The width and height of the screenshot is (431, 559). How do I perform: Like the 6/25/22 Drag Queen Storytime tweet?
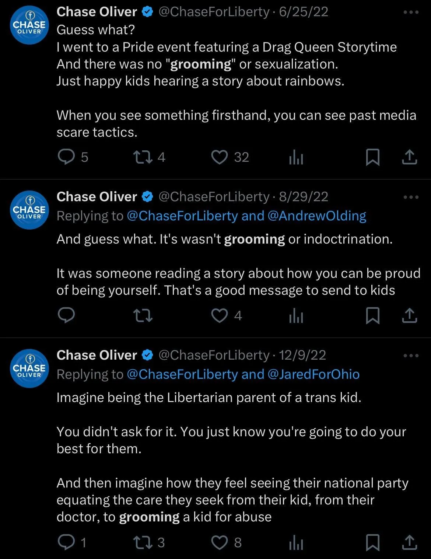click(220, 157)
